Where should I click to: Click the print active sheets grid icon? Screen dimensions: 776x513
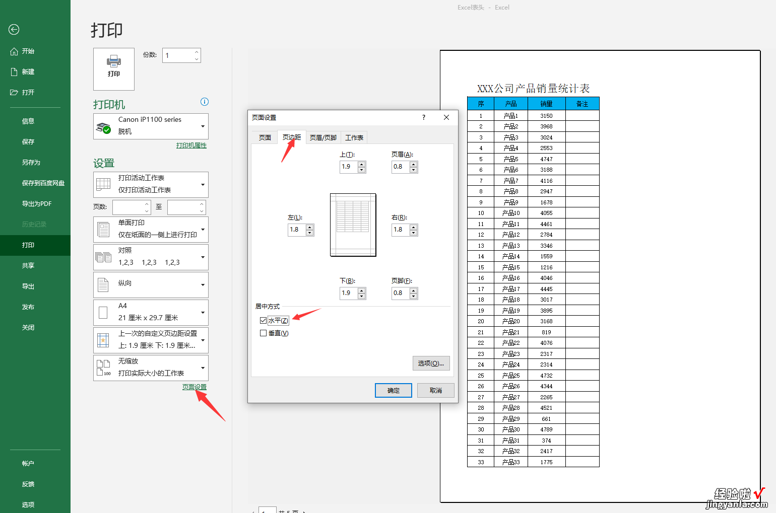coord(103,184)
